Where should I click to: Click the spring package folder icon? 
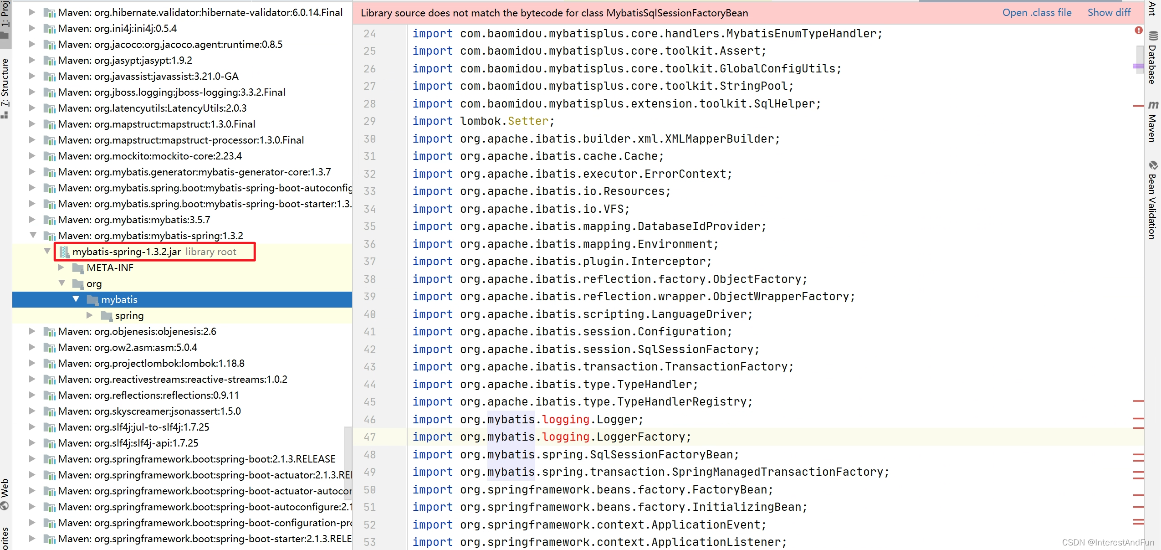(107, 315)
